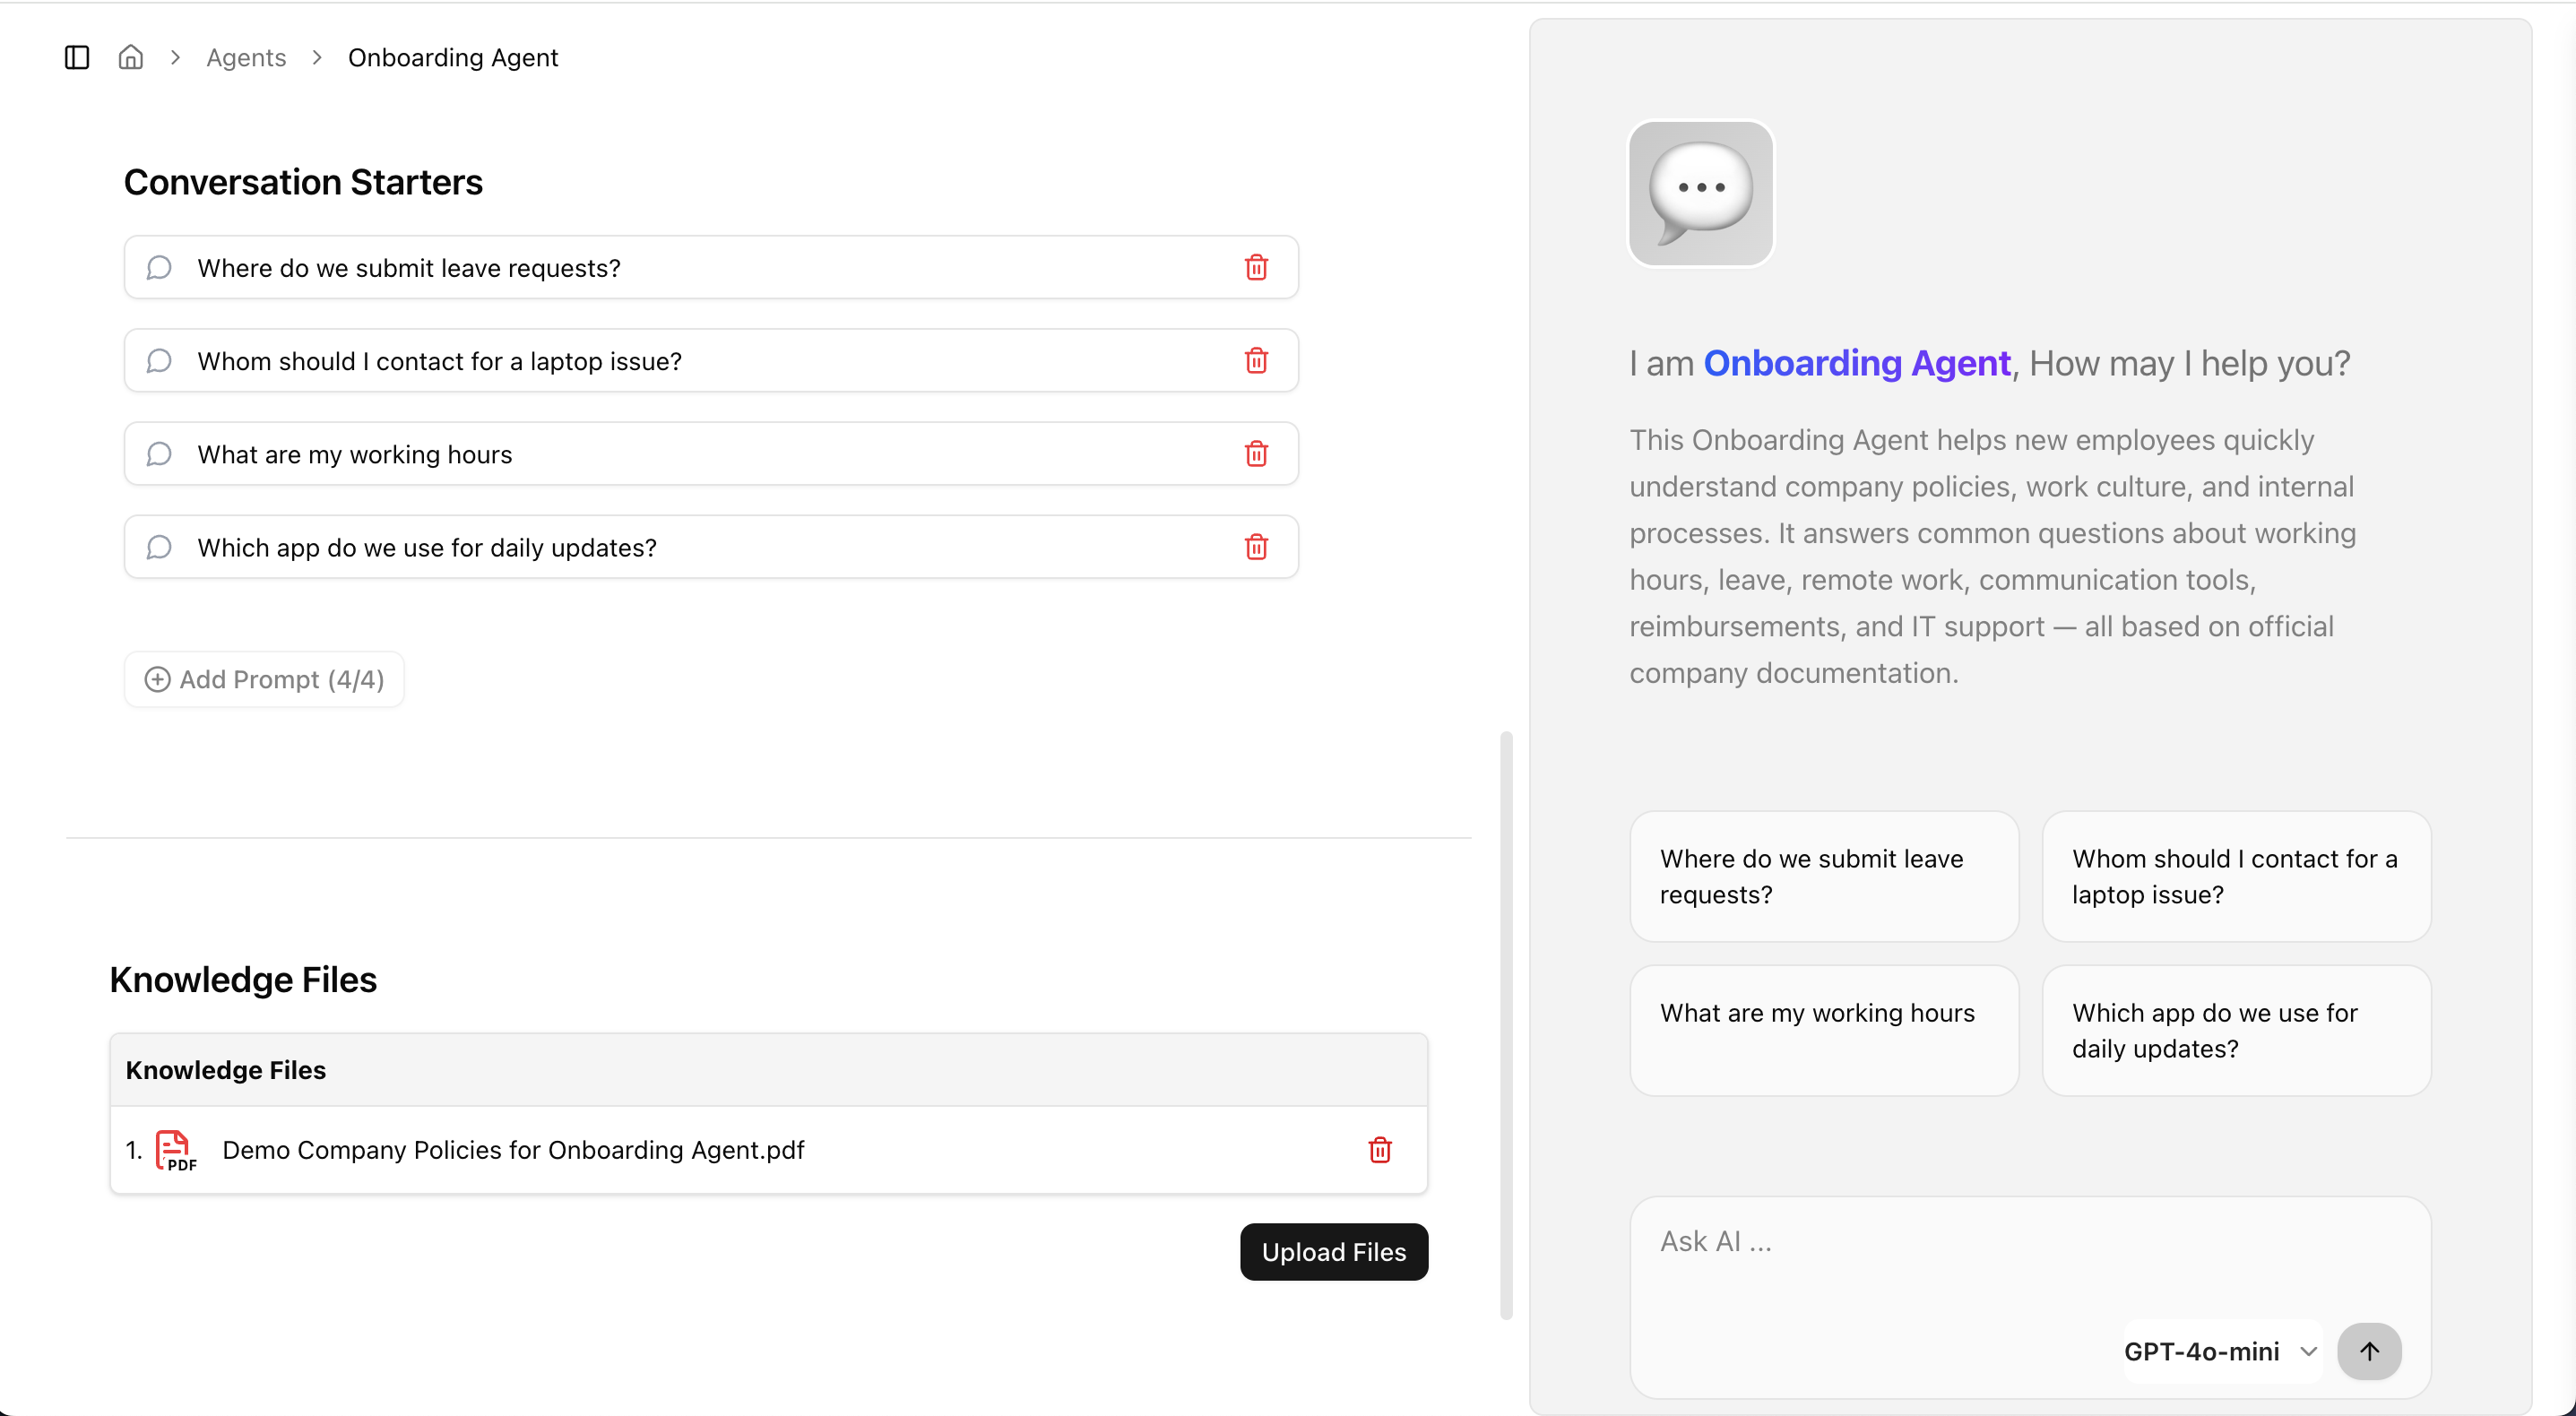This screenshot has height=1416, width=2576.
Task: Delete the 'Where do we submit leave requests?' prompt
Action: [x=1256, y=267]
